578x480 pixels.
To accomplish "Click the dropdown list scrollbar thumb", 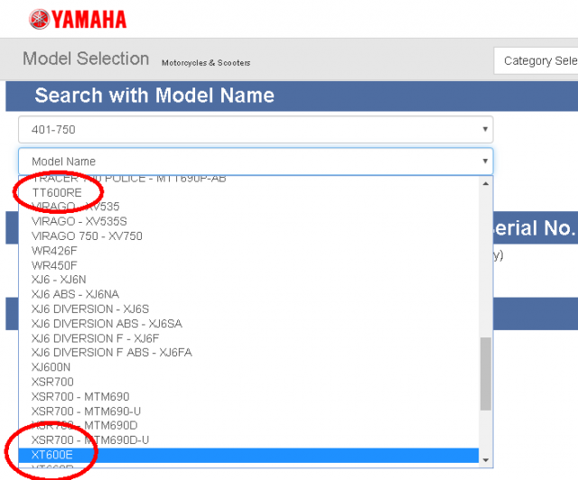I will click(486, 374).
